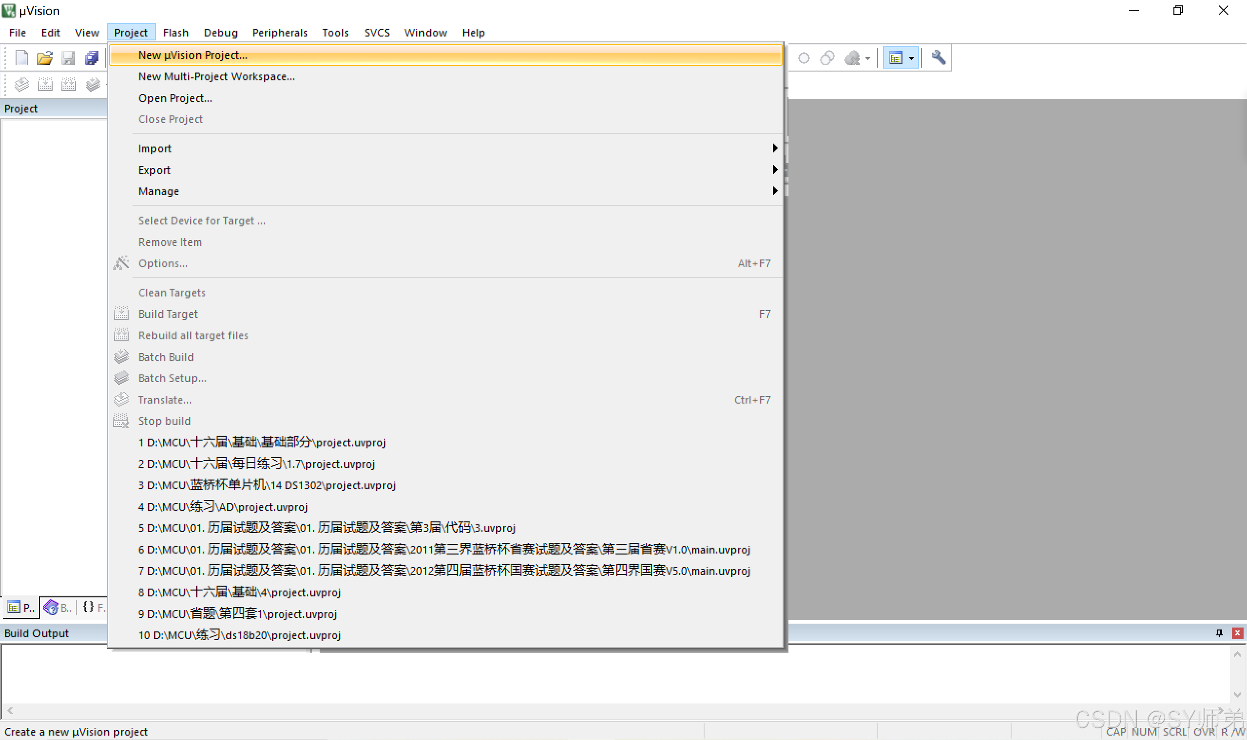Open the breakpoints icon dropdown arrow

868,58
